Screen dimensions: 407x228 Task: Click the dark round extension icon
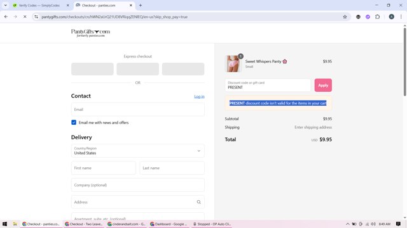click(x=358, y=17)
